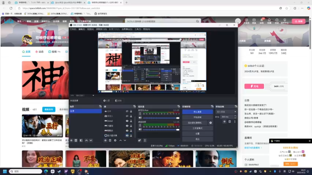
Task: Move scene down in scenes panel
Action: click(91, 140)
